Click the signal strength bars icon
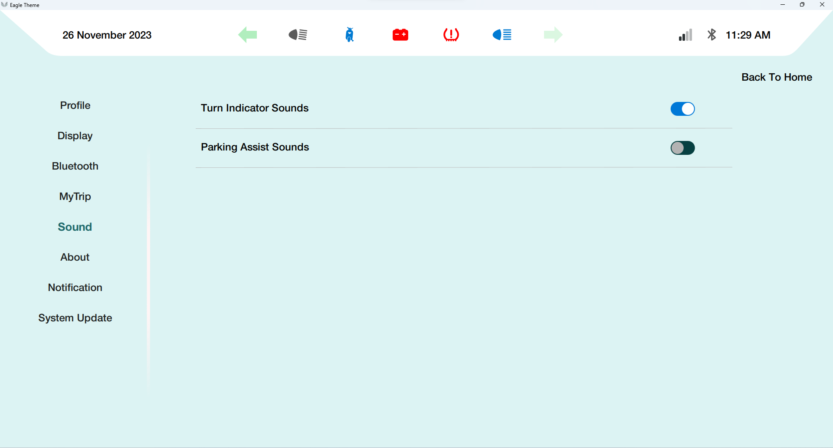Viewport: 833px width, 448px height. click(685, 35)
